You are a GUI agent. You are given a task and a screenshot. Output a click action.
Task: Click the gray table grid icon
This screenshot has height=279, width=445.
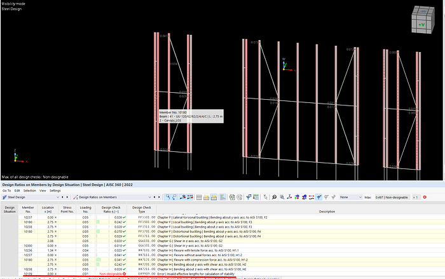199,197
